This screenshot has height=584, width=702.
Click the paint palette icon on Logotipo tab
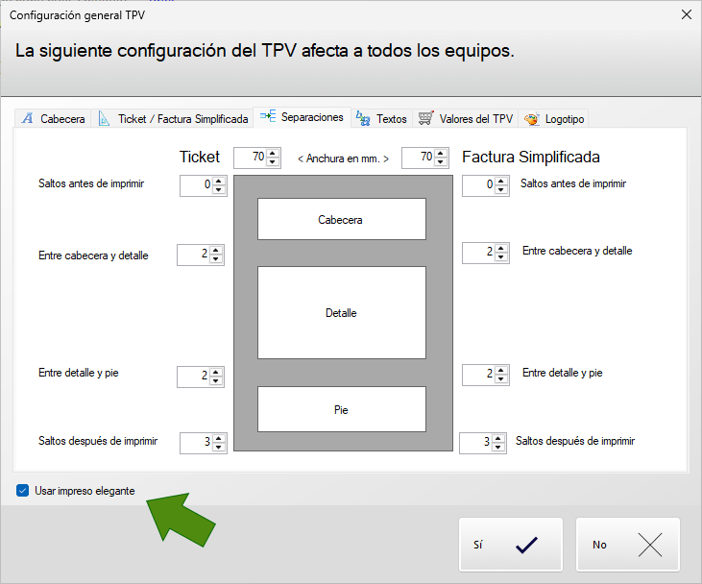click(x=531, y=119)
